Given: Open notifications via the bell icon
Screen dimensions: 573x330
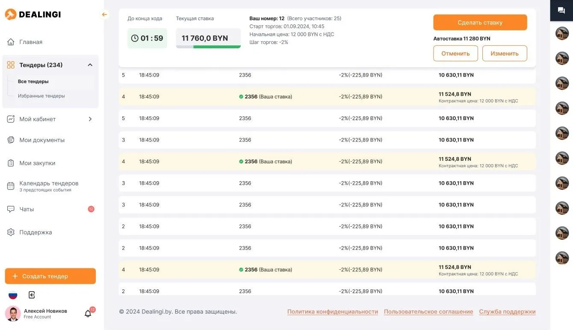Looking at the screenshot, I should pyautogui.click(x=88, y=313).
